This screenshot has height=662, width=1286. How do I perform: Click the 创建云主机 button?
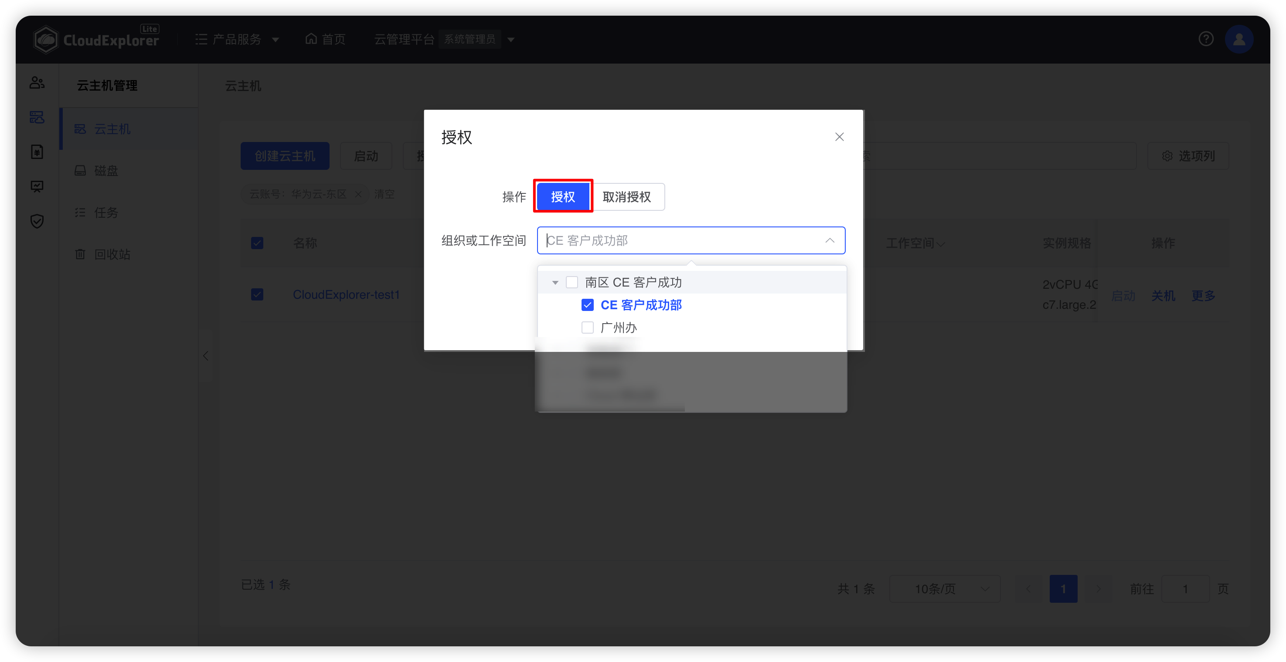coord(285,155)
